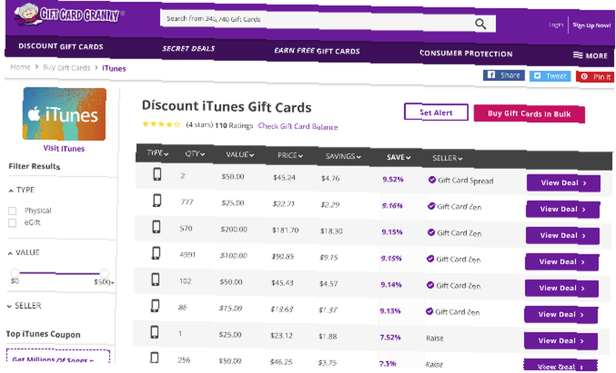Image resolution: width=616 pixels, height=373 pixels.
Task: View Deal for the $181.70 card
Action: click(x=562, y=235)
